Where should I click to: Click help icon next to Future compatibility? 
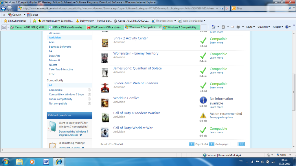coord(89,99)
